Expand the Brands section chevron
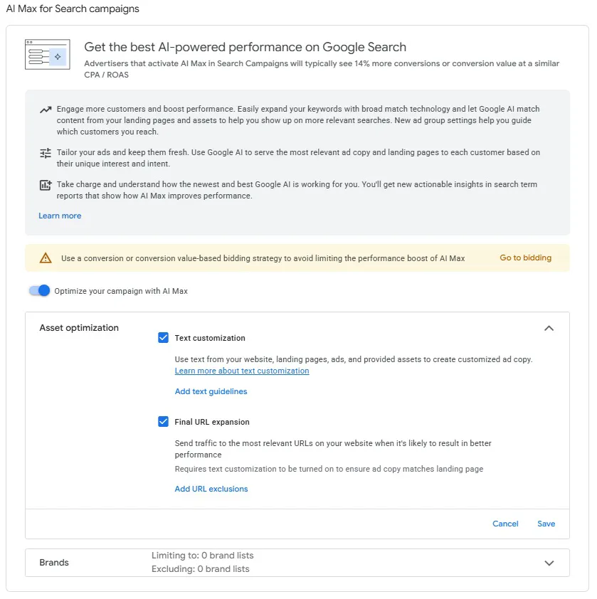Image resolution: width=597 pixels, height=599 pixels. coord(549,563)
